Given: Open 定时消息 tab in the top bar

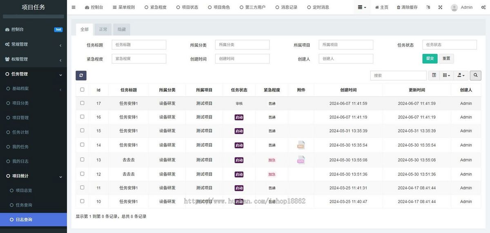Looking at the screenshot, I should point(318,7).
